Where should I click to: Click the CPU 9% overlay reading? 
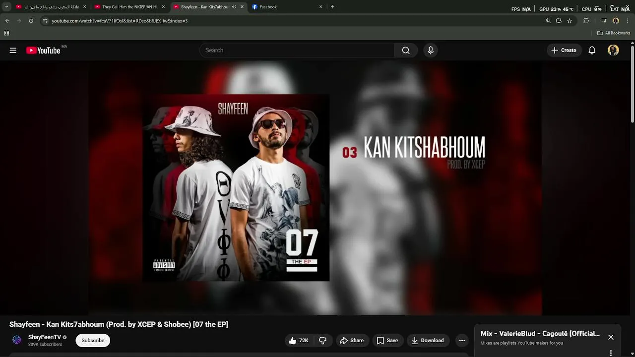591,9
